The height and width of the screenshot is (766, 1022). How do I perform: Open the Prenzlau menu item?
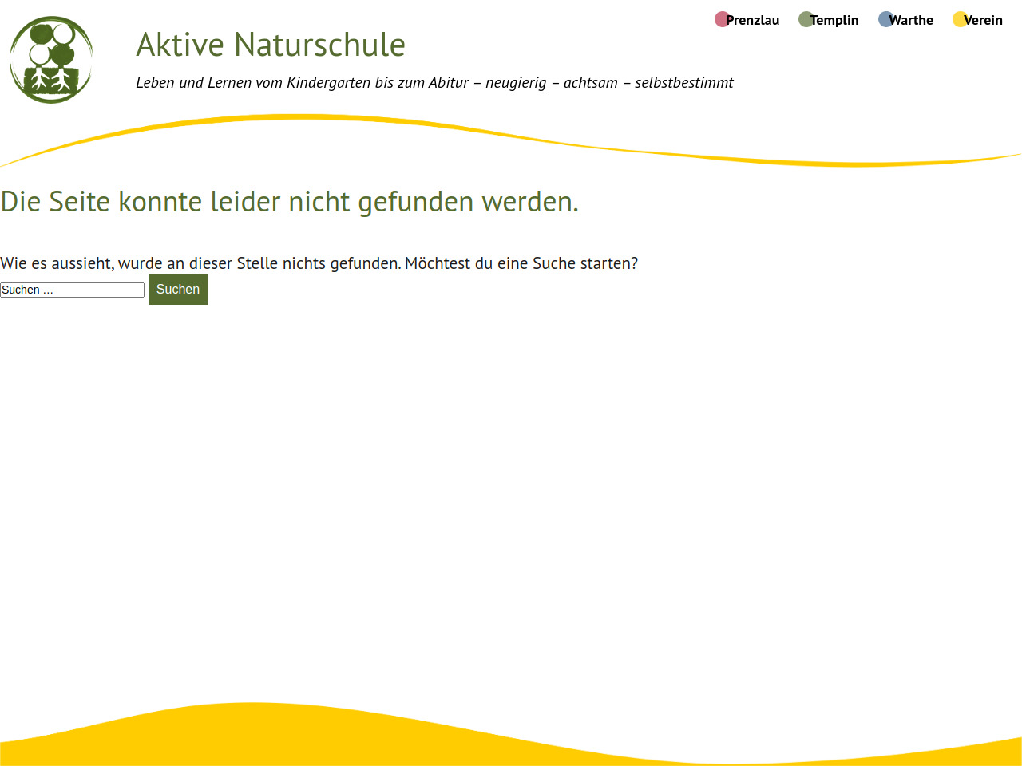(x=752, y=20)
